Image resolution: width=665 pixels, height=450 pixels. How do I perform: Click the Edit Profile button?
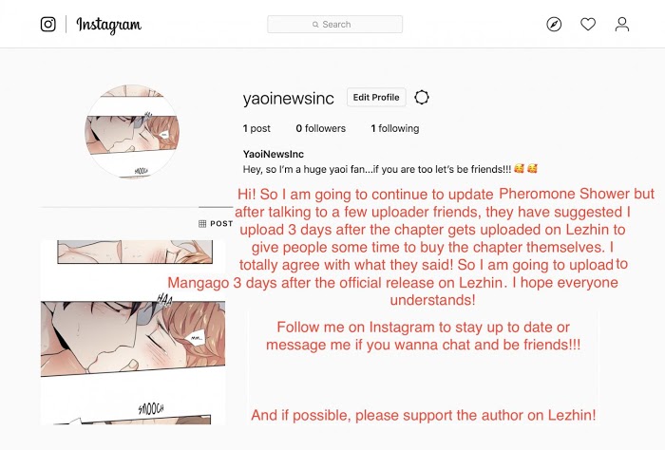click(376, 97)
